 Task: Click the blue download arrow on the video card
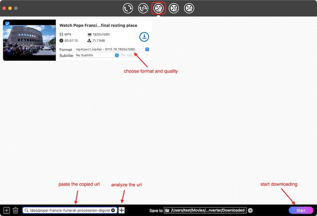tap(144, 37)
